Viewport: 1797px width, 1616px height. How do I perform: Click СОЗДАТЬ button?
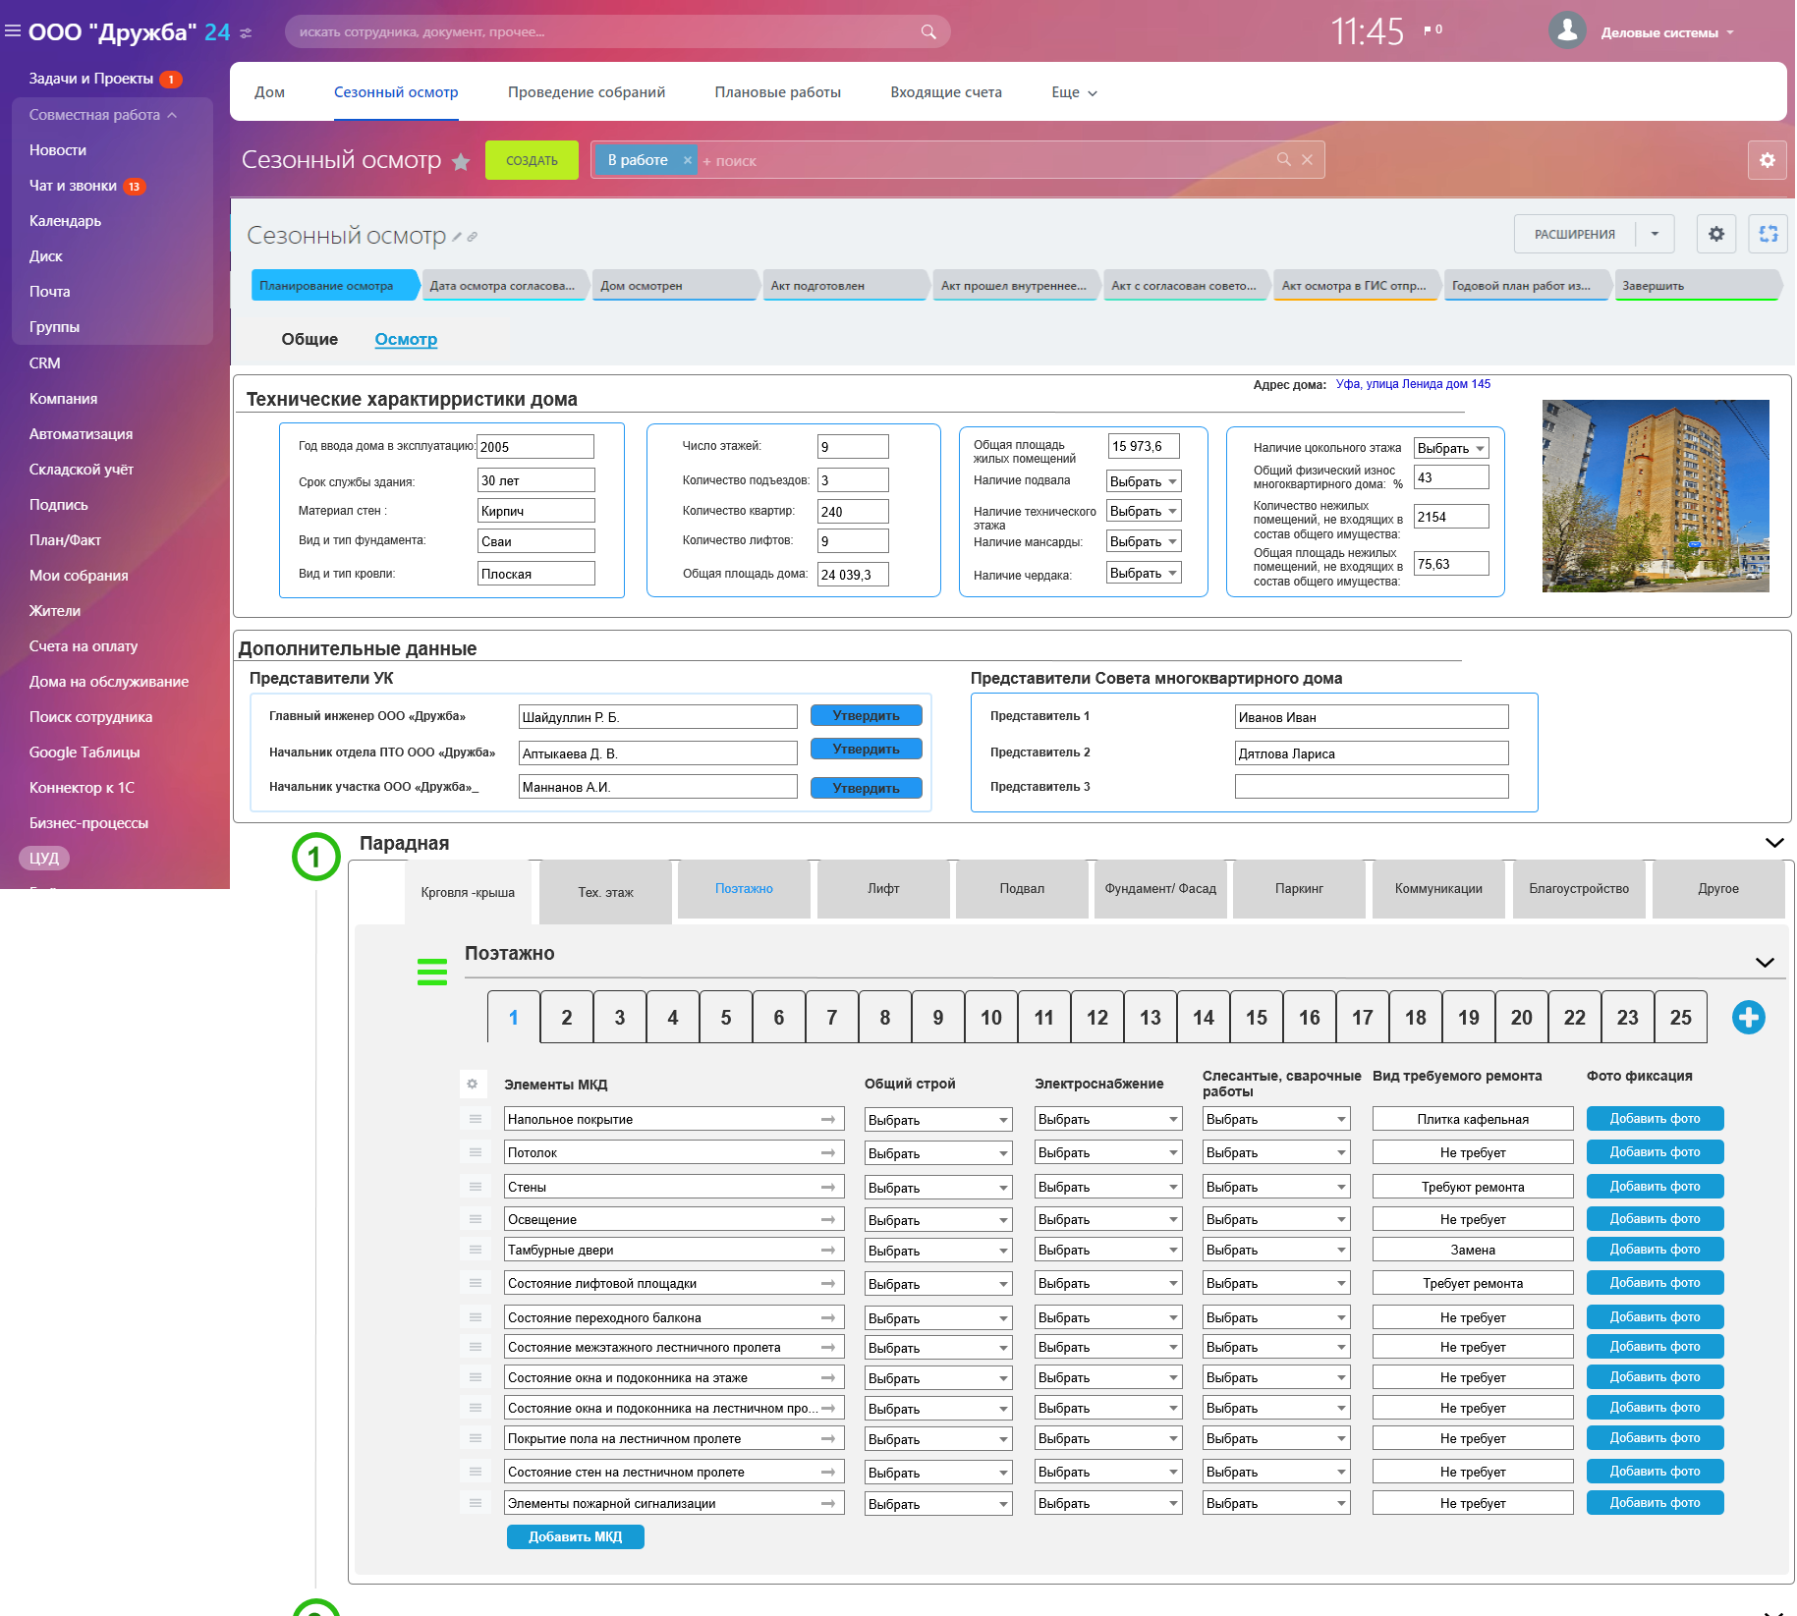click(532, 160)
